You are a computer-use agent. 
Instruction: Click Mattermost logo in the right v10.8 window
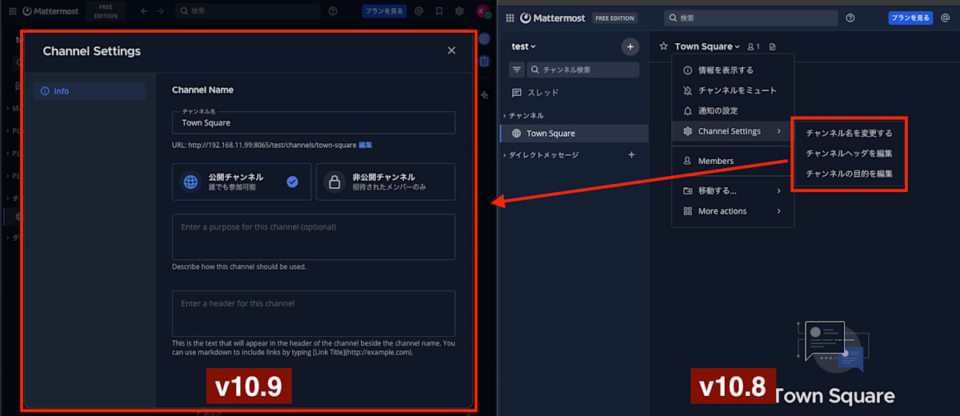554,18
